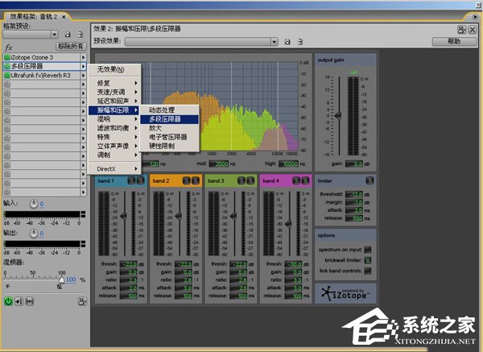Image resolution: width=483 pixels, height=352 pixels.
Task: Toggle power for Ultrafunk fx Reverb R3 slot
Action: tap(6, 75)
